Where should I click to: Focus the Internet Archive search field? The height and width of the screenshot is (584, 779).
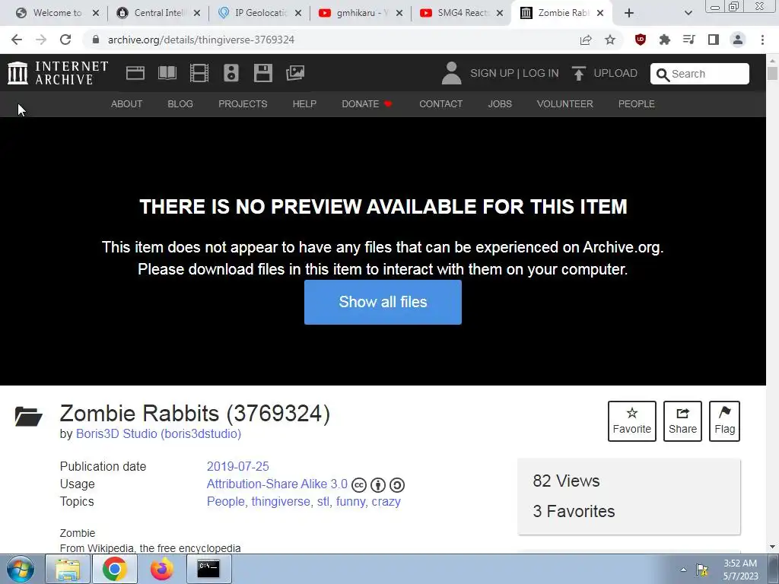(700, 74)
